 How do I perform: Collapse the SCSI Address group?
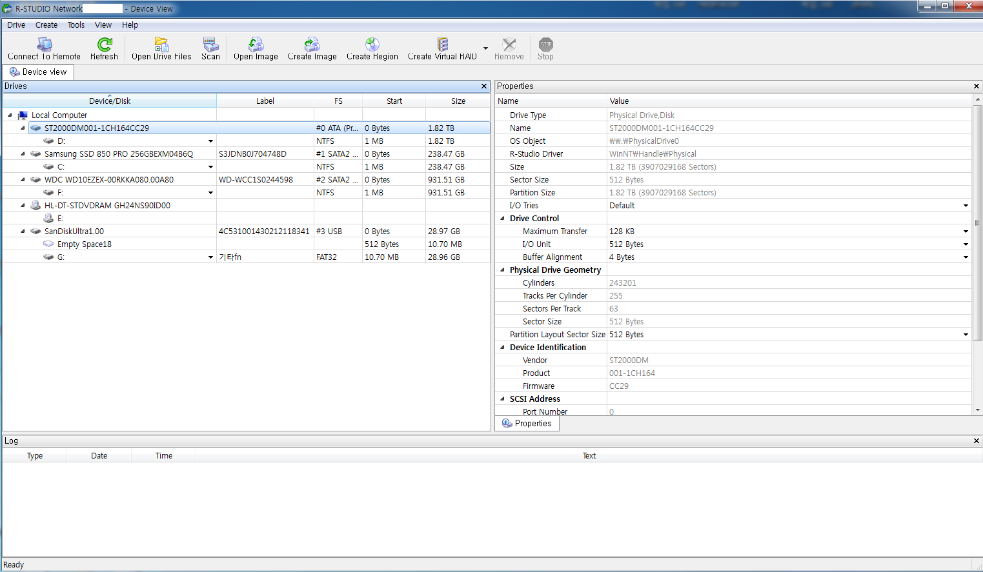coord(503,399)
